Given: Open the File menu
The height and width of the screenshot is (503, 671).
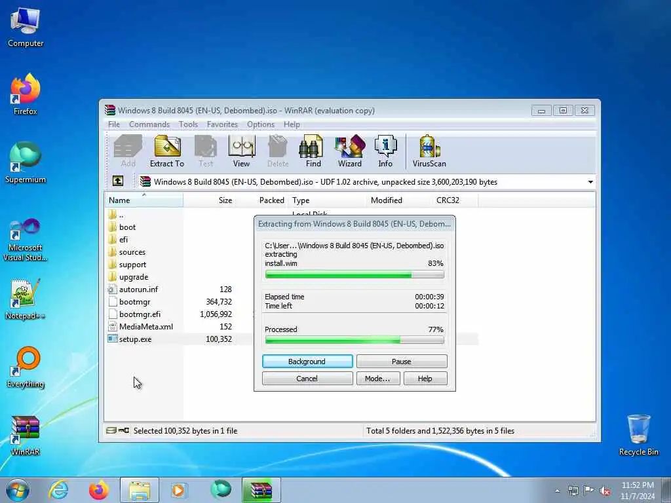Looking at the screenshot, I should pyautogui.click(x=114, y=124).
